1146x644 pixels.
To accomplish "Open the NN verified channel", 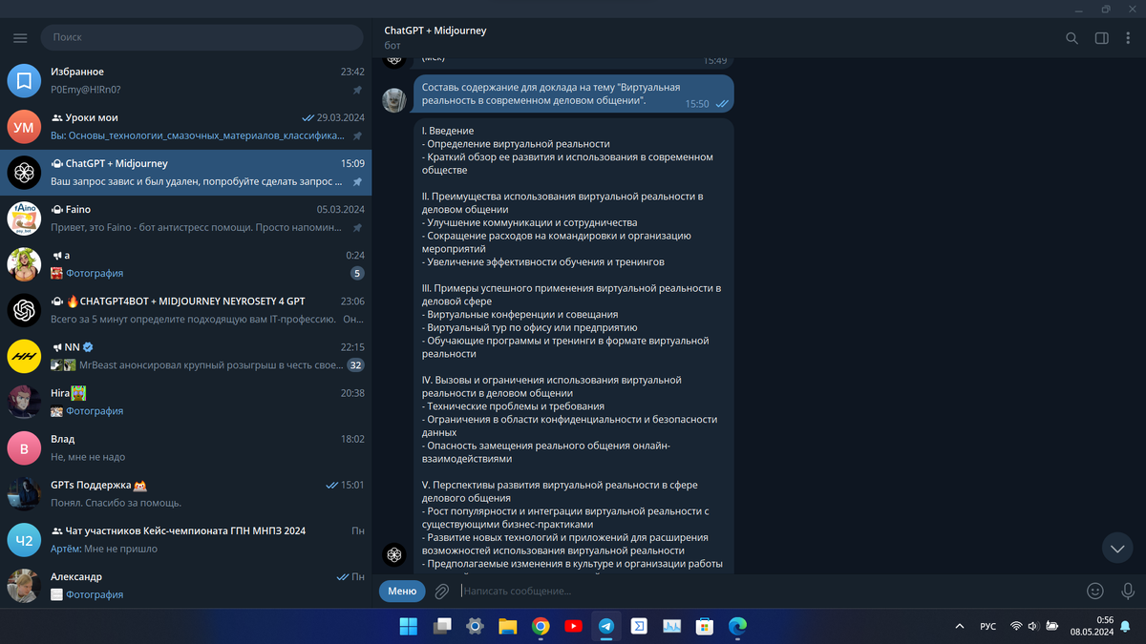I will [x=186, y=356].
